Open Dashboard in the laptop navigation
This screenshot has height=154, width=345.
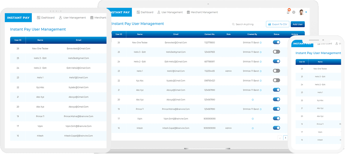click(145, 12)
